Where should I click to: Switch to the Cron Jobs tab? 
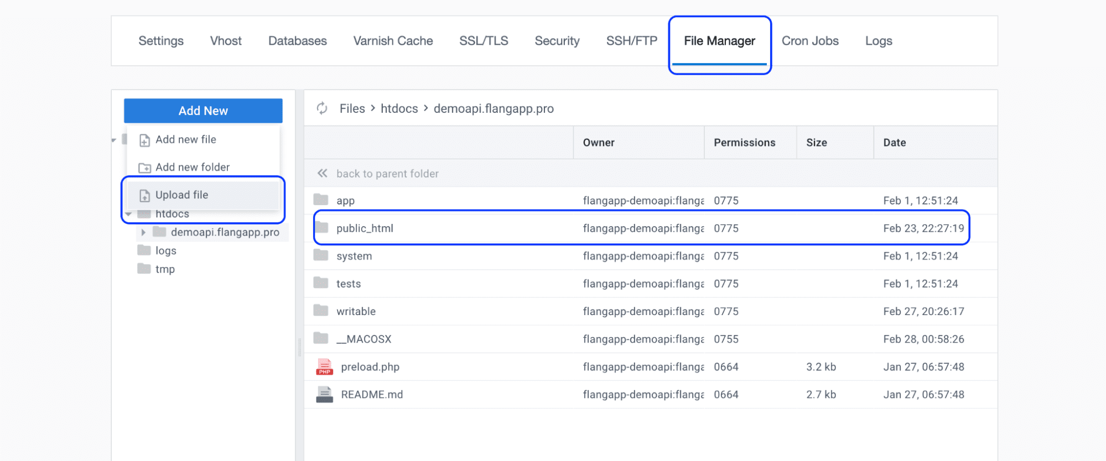(x=809, y=41)
